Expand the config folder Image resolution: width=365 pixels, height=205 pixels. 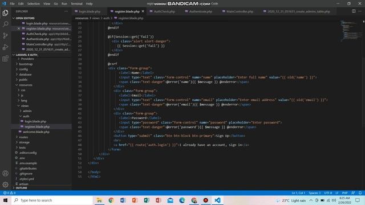coord(23,69)
